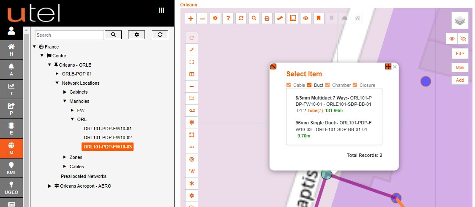Select ORL101-PDP-FW10-01 in the tree
The image size is (475, 207).
tap(107, 129)
